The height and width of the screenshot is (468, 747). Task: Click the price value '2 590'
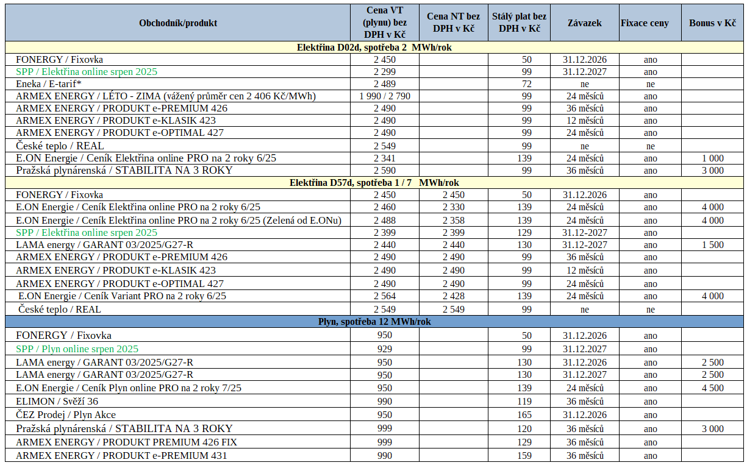coord(385,171)
